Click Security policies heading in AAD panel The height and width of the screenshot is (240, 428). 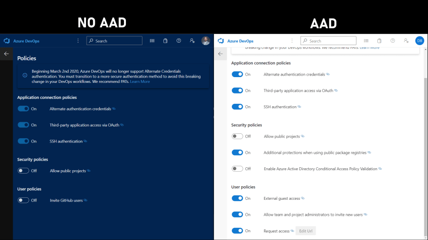coord(247,125)
